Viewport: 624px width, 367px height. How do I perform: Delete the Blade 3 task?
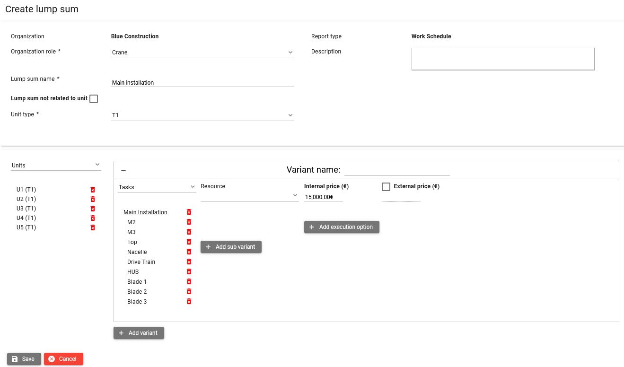pos(189,302)
